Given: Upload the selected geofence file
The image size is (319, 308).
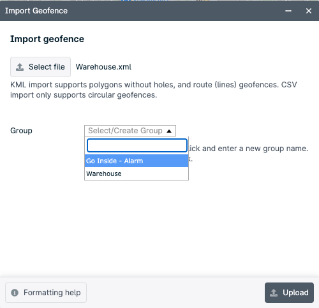Looking at the screenshot, I should tap(289, 293).
